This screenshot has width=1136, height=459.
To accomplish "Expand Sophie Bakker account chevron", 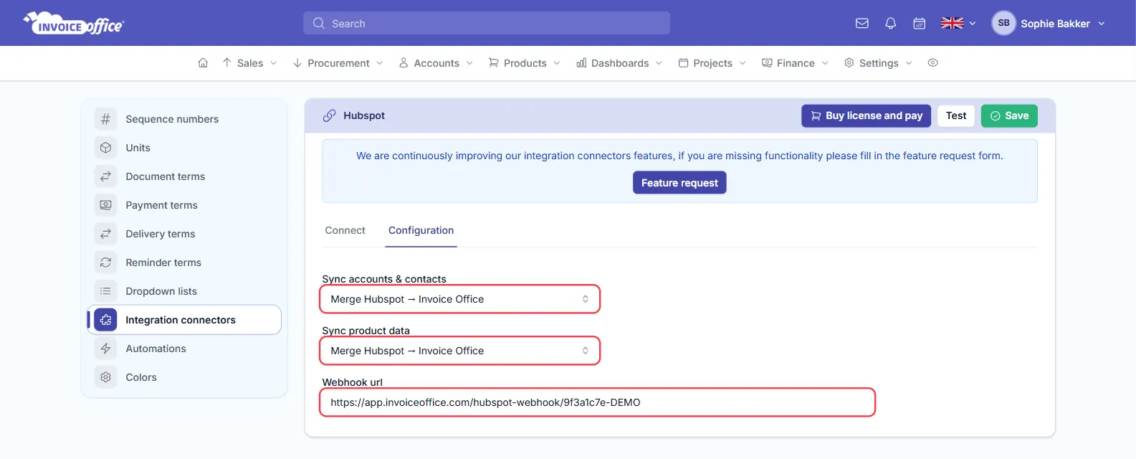I will (1102, 24).
